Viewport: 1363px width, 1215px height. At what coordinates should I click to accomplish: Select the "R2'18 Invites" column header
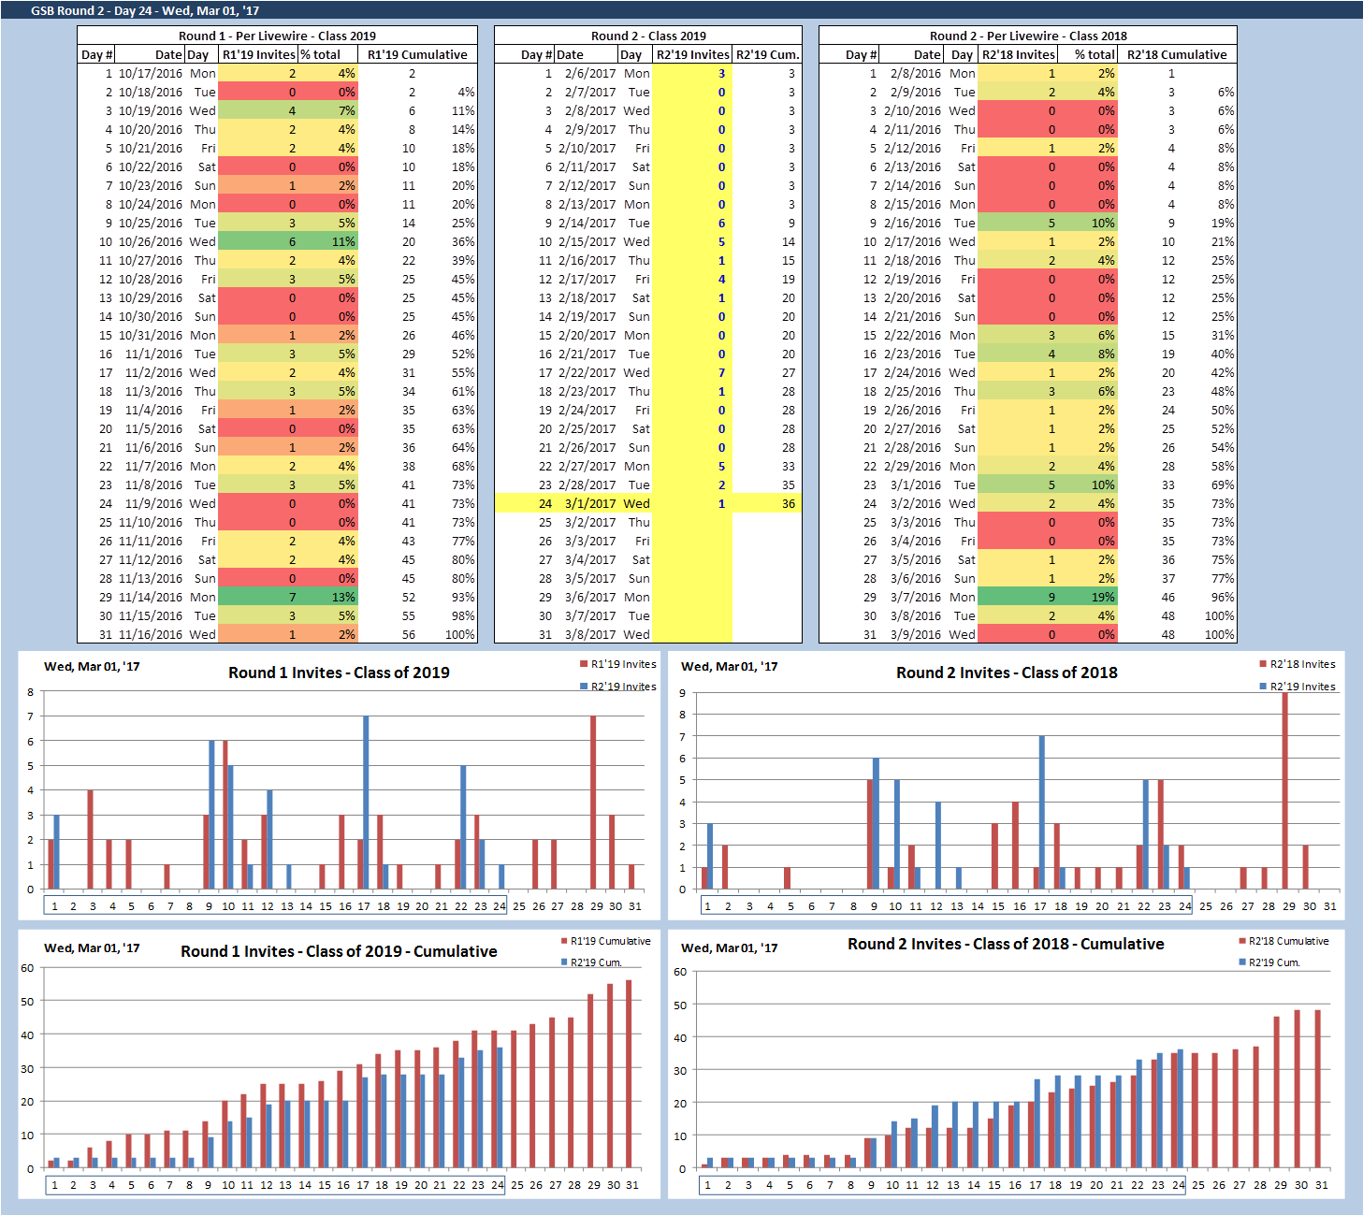pos(1018,54)
